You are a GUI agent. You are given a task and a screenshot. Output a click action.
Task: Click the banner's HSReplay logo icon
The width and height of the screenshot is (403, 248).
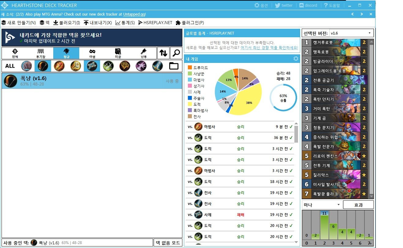tap(10, 38)
